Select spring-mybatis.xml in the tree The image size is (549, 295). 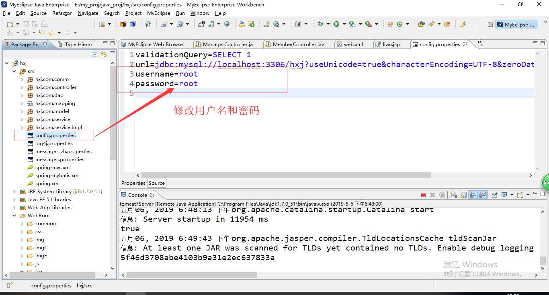53,176
